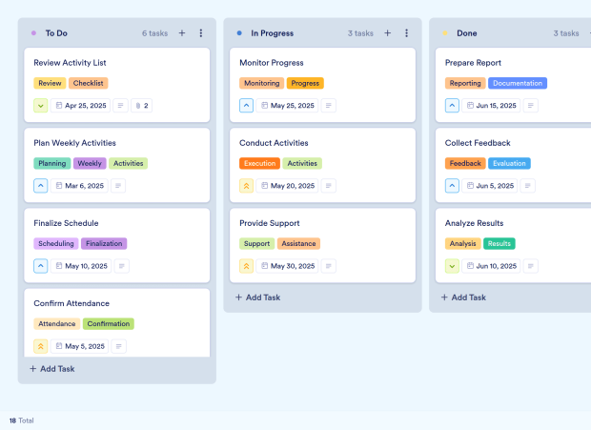Open the description icon on Monitor Progress
The width and height of the screenshot is (591, 430).
coord(328,106)
